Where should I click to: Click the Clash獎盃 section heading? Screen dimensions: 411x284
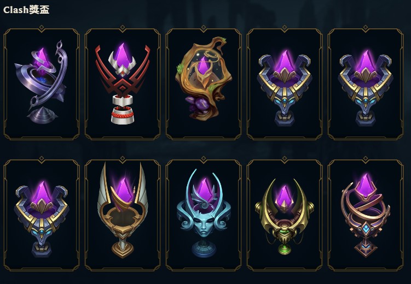click(x=26, y=10)
